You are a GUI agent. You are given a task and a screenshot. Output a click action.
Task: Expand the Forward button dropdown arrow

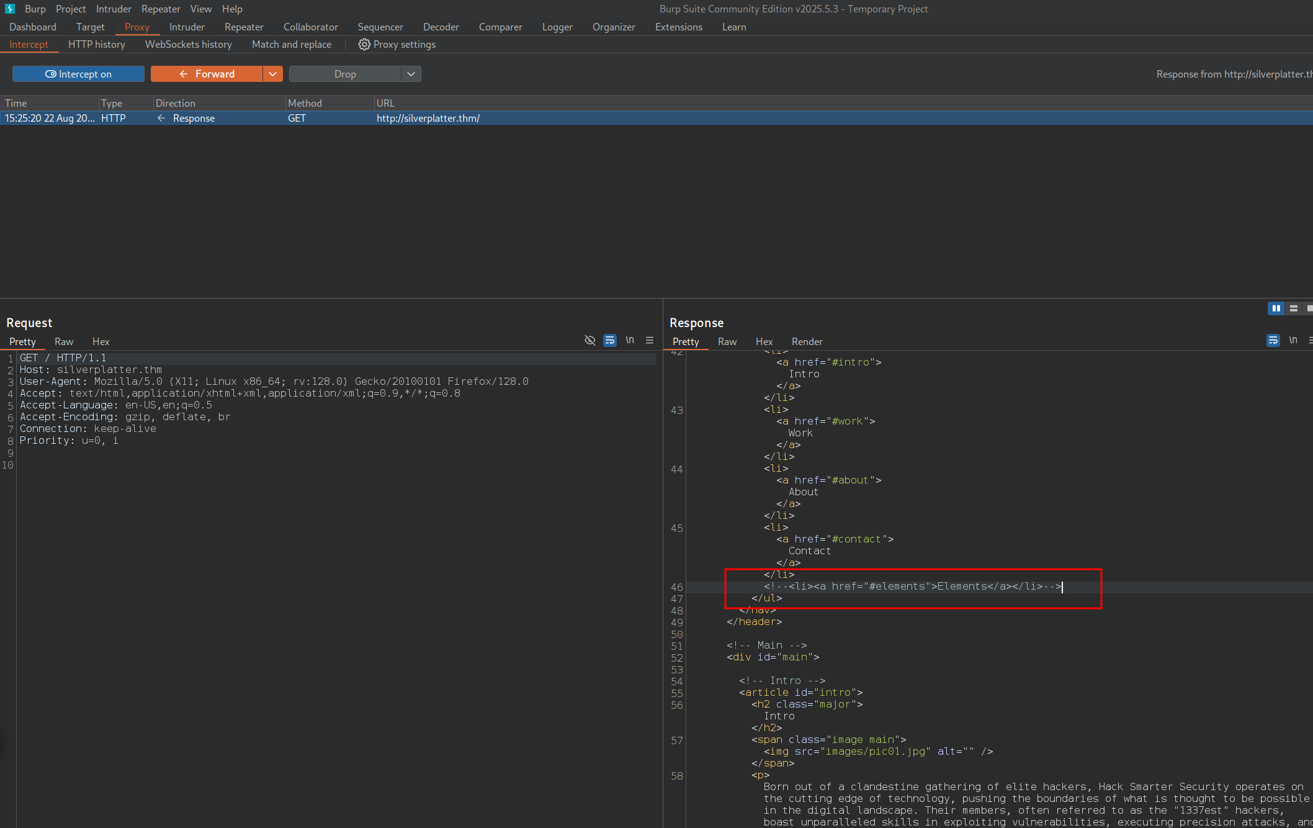pyautogui.click(x=272, y=74)
